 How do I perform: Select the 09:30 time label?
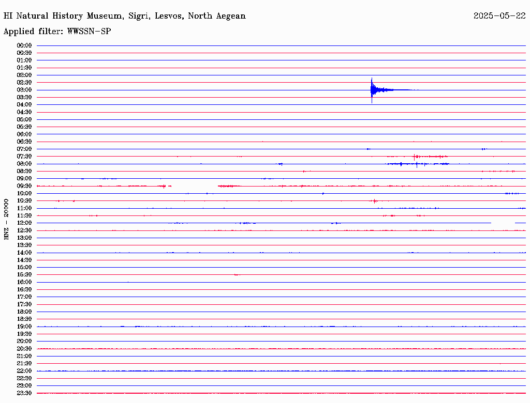click(24, 186)
